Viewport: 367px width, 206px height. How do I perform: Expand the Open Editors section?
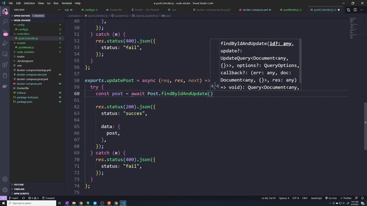point(22,15)
